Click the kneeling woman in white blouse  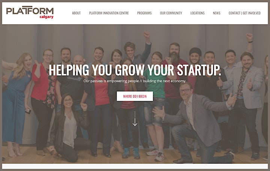coord(69,129)
